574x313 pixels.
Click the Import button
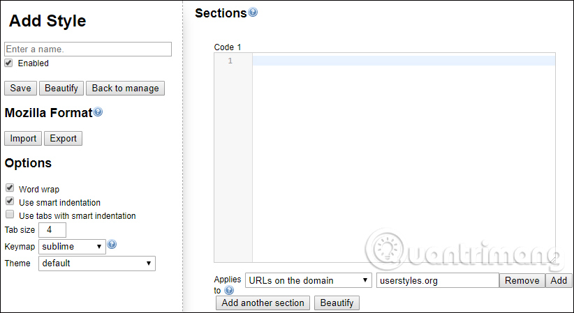click(x=23, y=138)
